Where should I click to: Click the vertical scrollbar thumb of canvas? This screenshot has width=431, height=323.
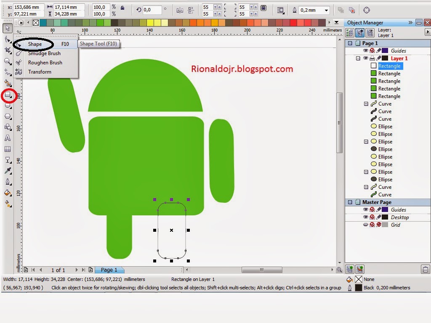click(340, 122)
